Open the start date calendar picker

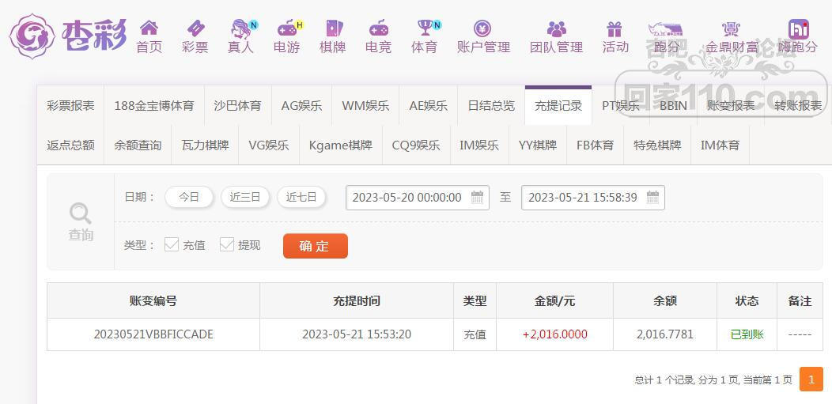(x=478, y=198)
